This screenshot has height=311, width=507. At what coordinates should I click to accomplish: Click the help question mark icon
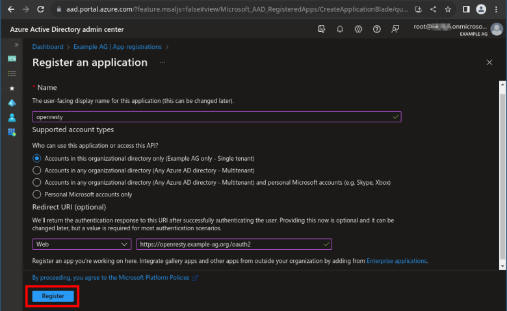pos(377,29)
